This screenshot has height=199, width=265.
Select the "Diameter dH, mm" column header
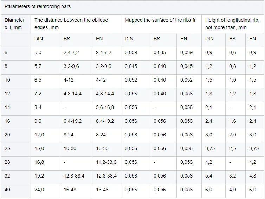tap(15, 24)
